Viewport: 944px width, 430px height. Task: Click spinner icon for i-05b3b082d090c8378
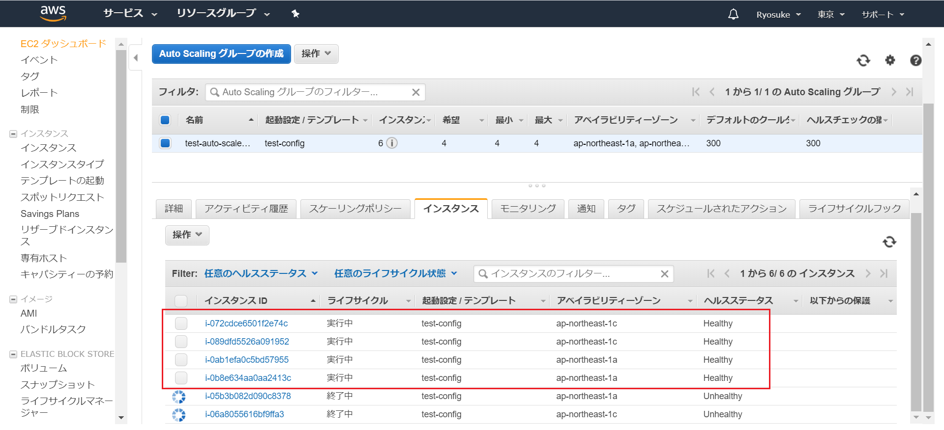click(179, 397)
